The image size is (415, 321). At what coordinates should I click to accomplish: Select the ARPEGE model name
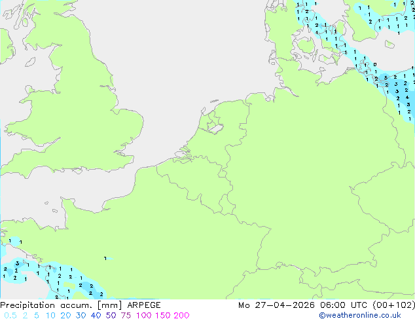click(x=144, y=305)
